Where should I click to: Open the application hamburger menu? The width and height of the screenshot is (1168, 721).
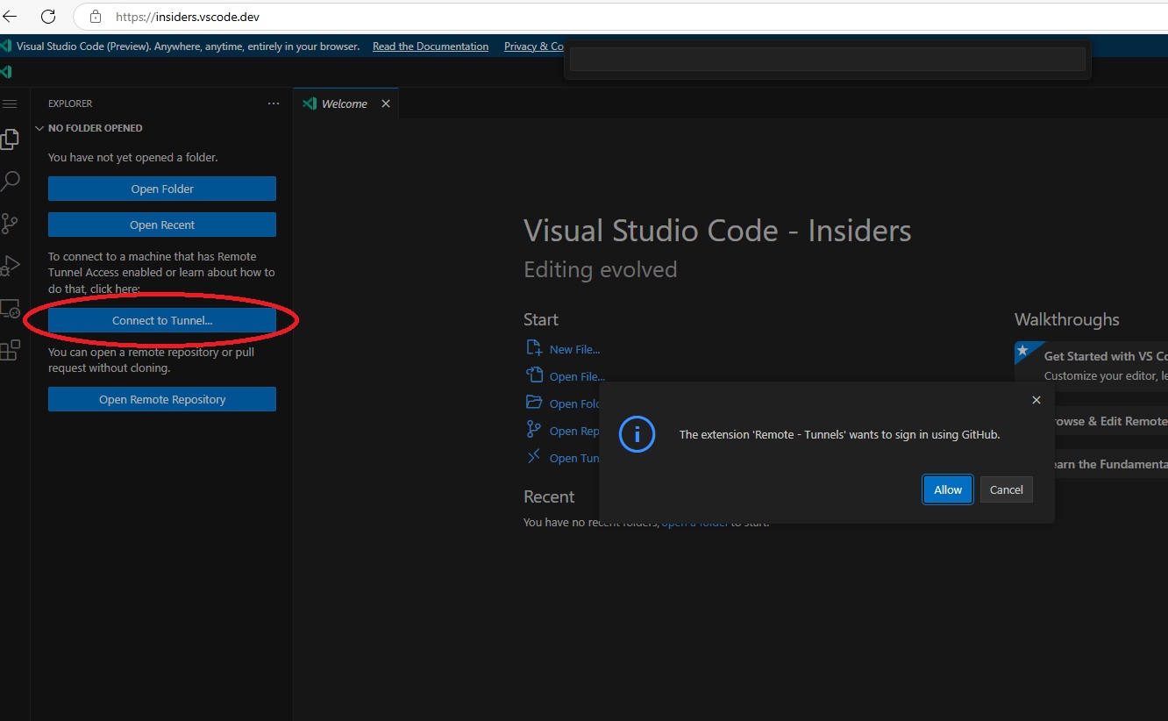11,103
